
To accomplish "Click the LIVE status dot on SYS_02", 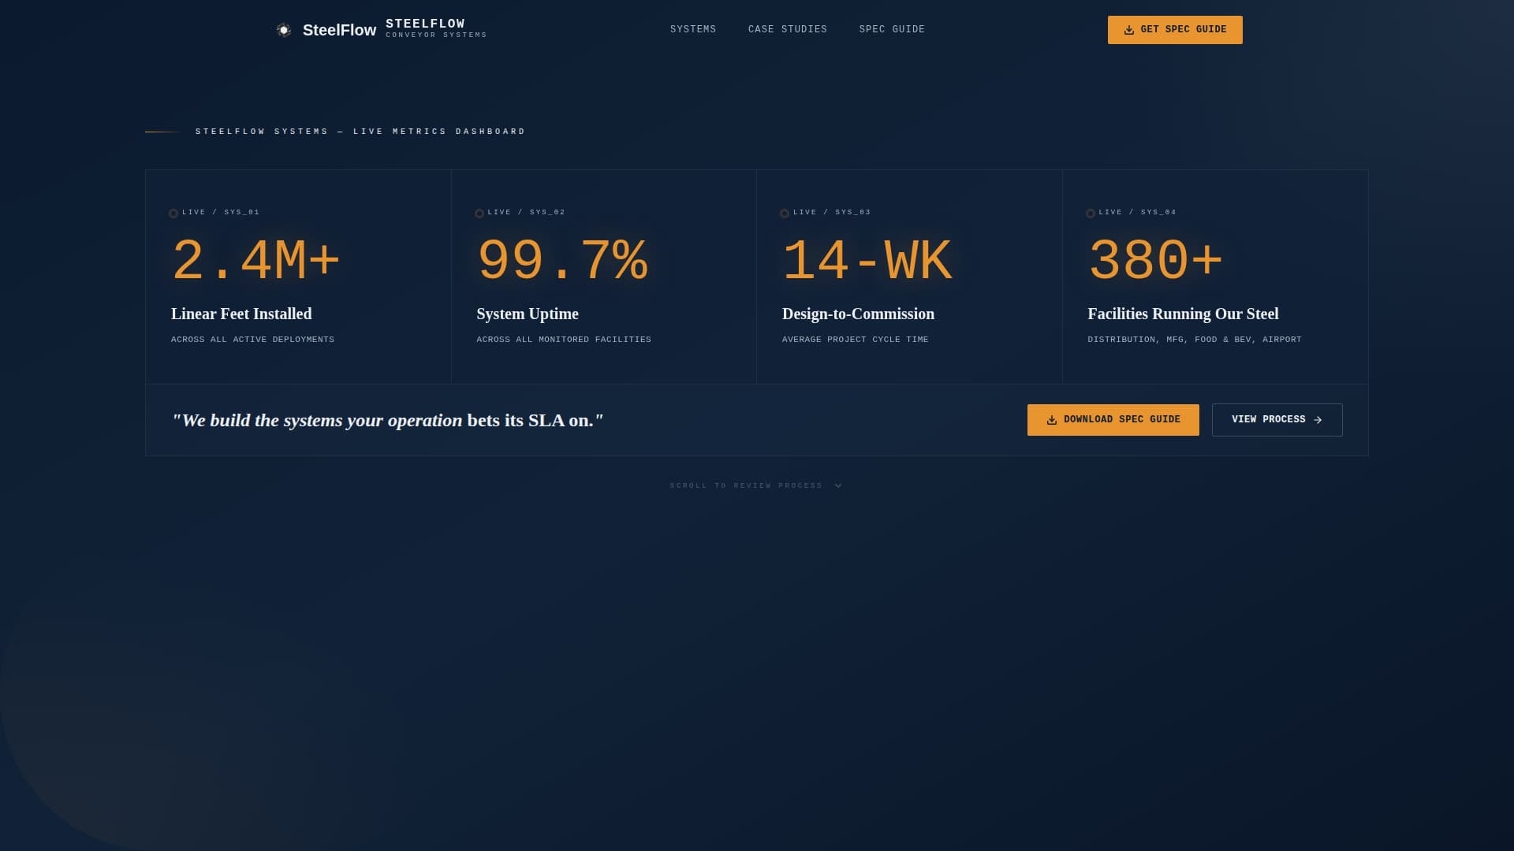I will pyautogui.click(x=479, y=213).
